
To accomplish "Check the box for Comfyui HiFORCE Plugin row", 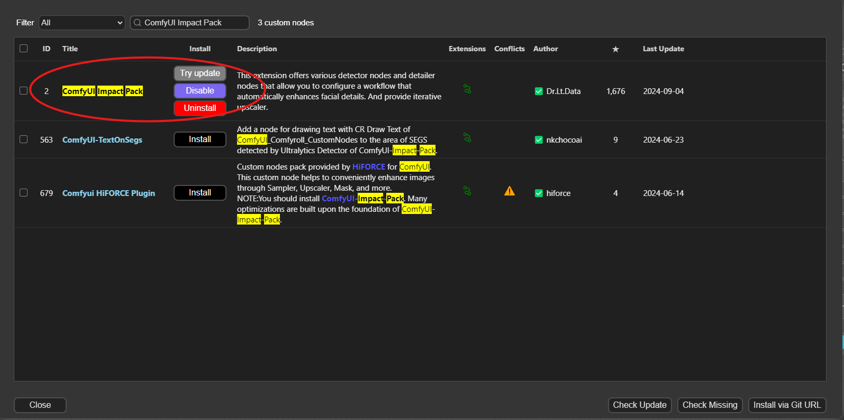I will 23,193.
